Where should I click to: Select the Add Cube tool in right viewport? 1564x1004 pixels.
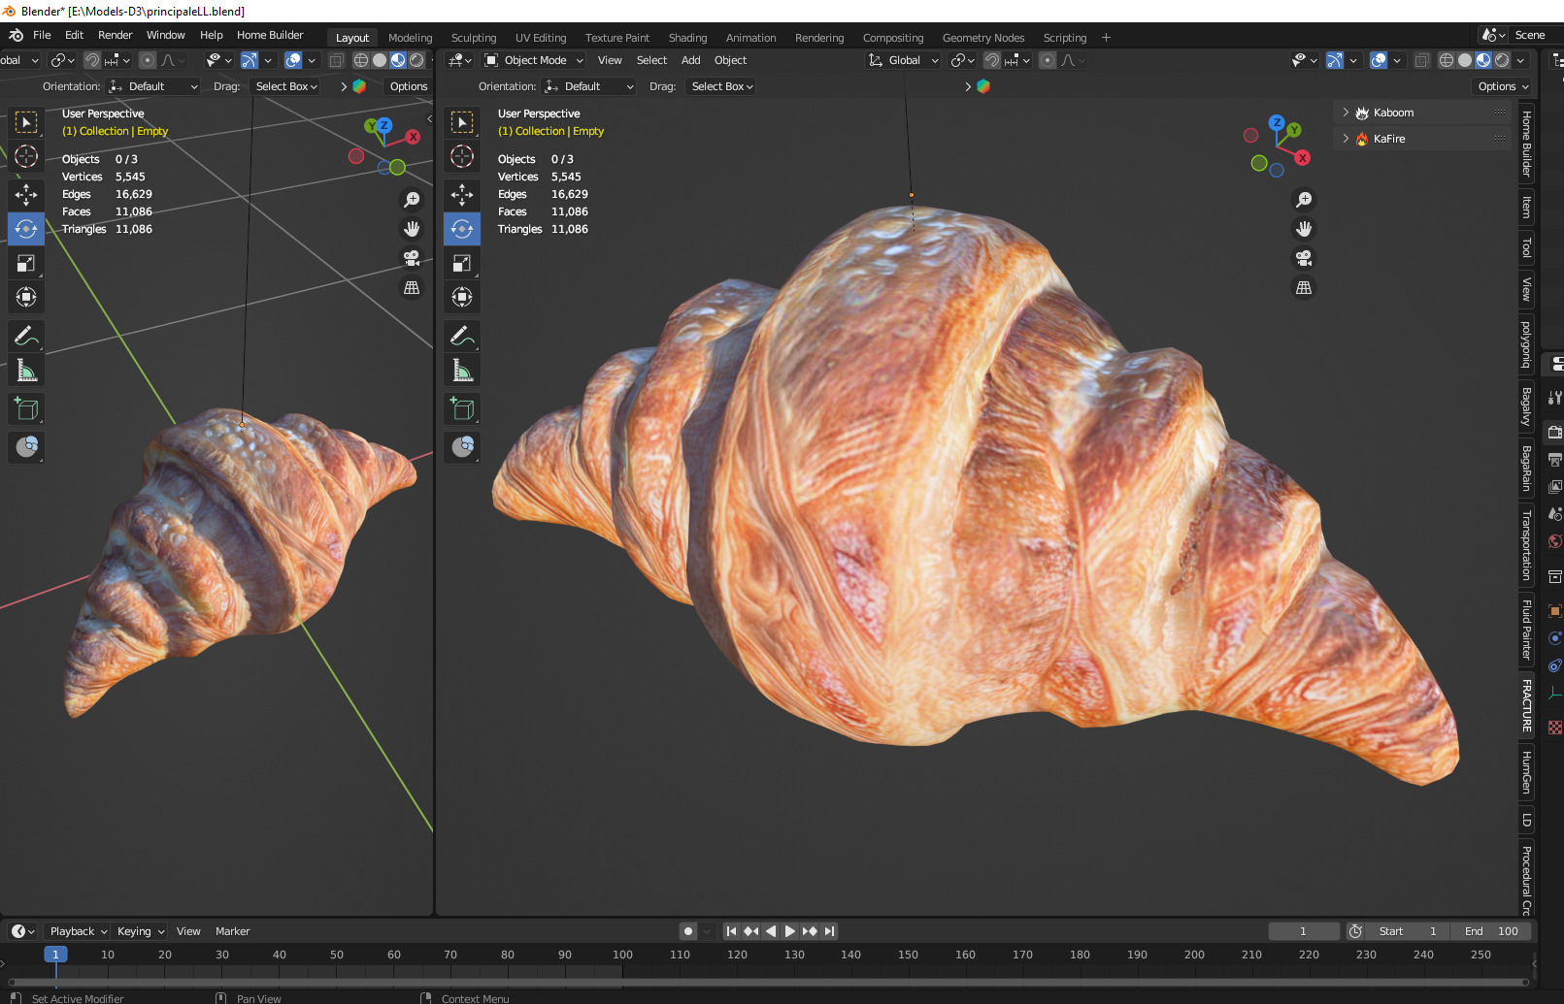coord(462,408)
